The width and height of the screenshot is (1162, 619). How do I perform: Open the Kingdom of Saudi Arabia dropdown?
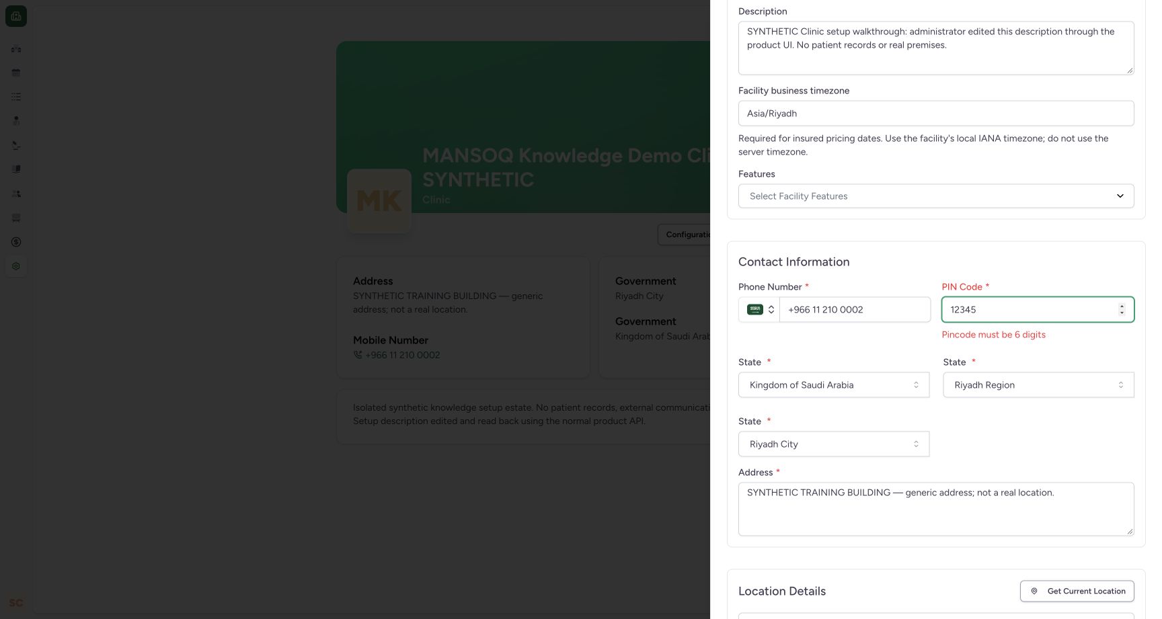click(x=834, y=385)
